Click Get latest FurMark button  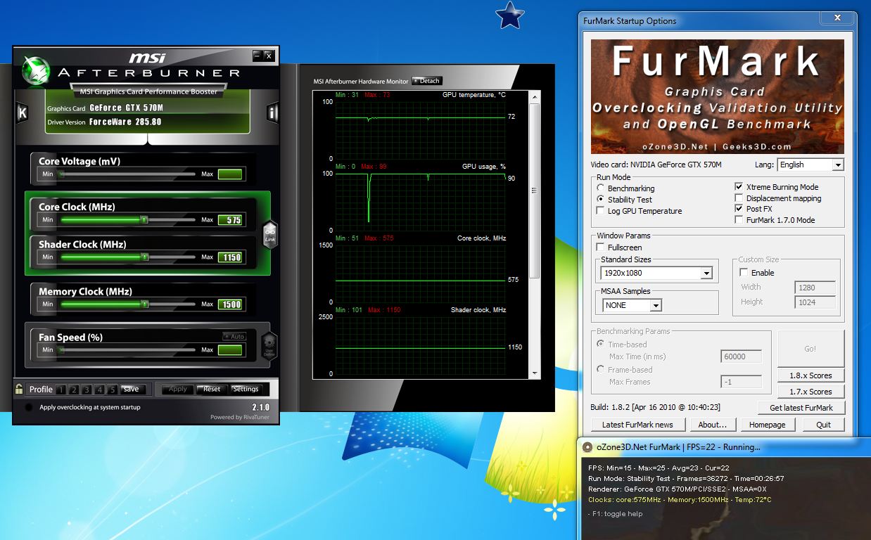(801, 408)
